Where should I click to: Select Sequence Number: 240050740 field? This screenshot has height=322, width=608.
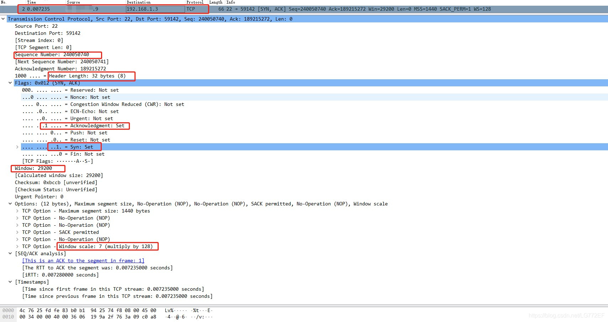point(52,54)
